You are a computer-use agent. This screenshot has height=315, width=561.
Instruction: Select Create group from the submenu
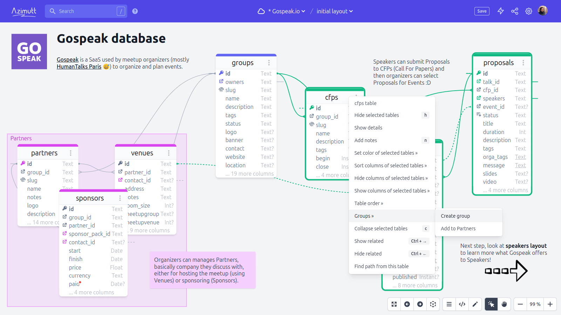[x=455, y=216]
